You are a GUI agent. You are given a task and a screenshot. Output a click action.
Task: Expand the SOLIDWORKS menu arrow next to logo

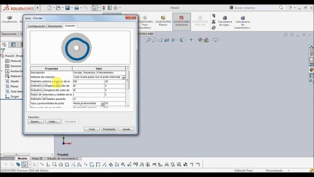point(38,8)
